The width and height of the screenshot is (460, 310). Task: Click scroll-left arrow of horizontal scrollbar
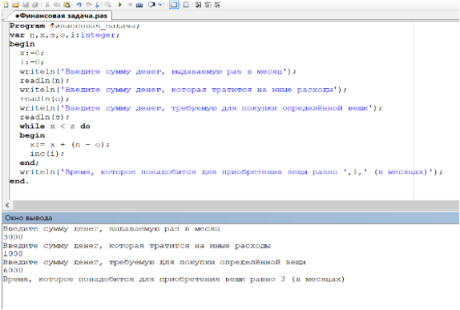click(x=7, y=205)
